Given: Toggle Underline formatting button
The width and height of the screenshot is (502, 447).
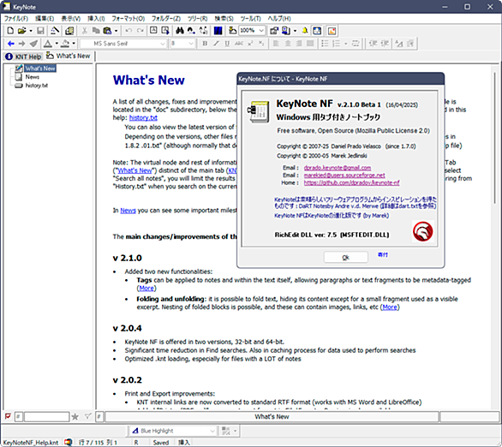Looking at the screenshot, I should (x=227, y=44).
